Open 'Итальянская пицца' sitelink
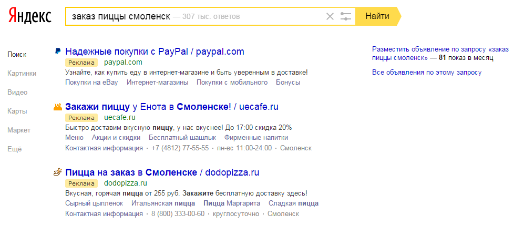The width and height of the screenshot is (514, 225). point(163,203)
